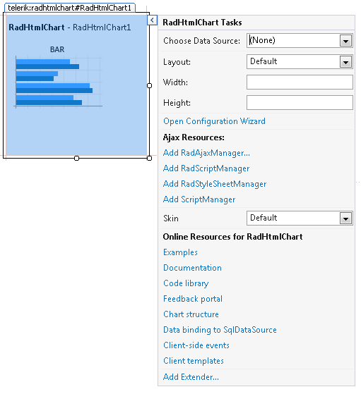This screenshot has width=361, height=394.
Task: Click Add RadStyleSheetManager link
Action: pos(215,184)
